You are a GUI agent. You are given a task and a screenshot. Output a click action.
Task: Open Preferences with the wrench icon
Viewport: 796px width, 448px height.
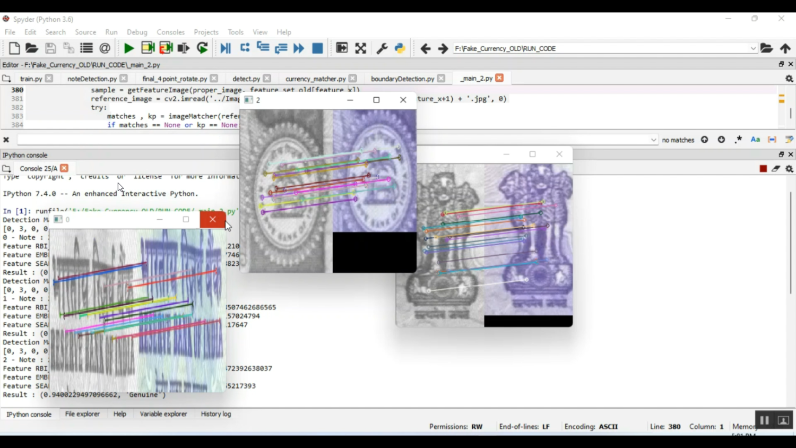tap(382, 48)
